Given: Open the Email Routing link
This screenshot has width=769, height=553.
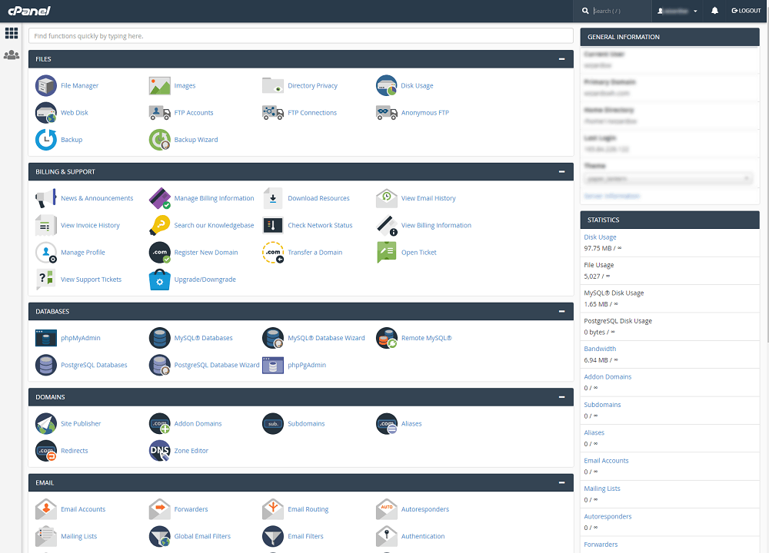Looking at the screenshot, I should pyautogui.click(x=308, y=509).
